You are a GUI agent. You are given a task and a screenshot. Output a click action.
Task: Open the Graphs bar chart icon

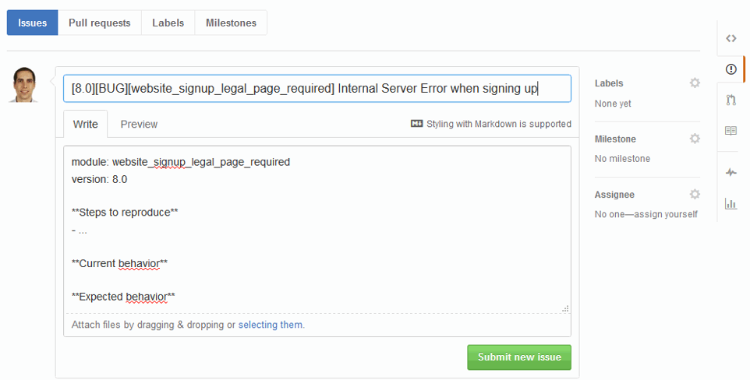(731, 204)
